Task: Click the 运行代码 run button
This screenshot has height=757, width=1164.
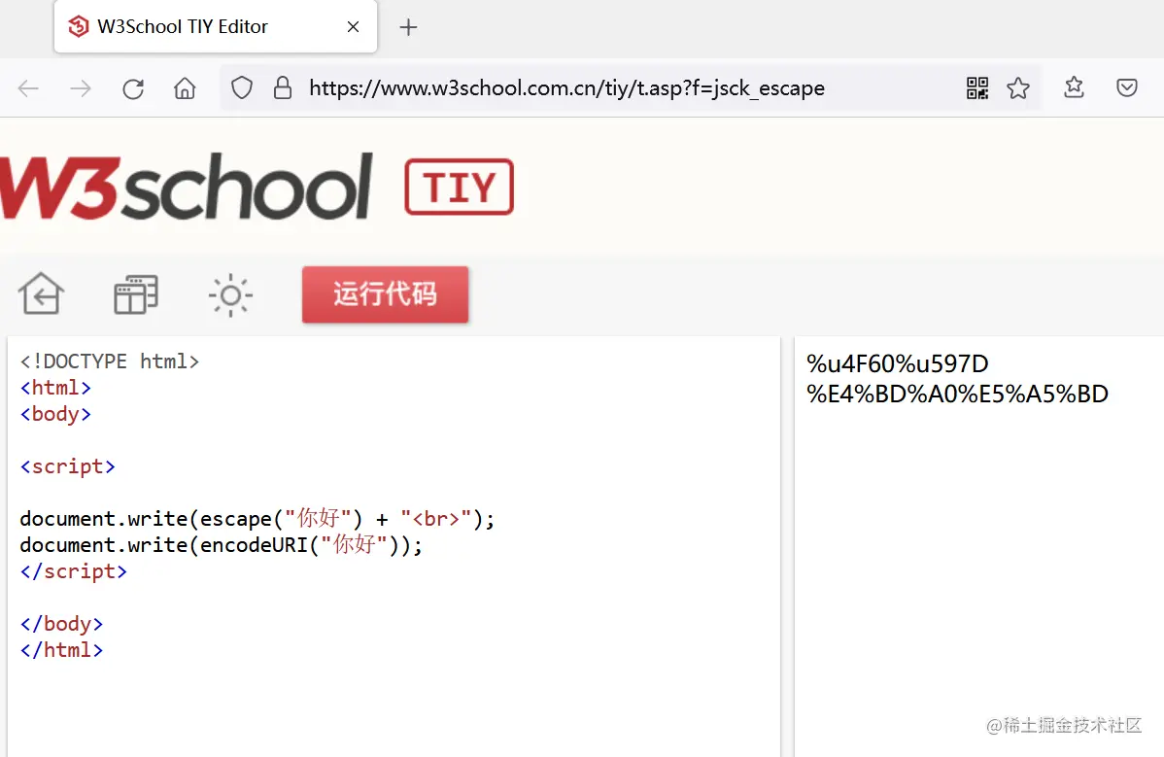Action: click(385, 294)
